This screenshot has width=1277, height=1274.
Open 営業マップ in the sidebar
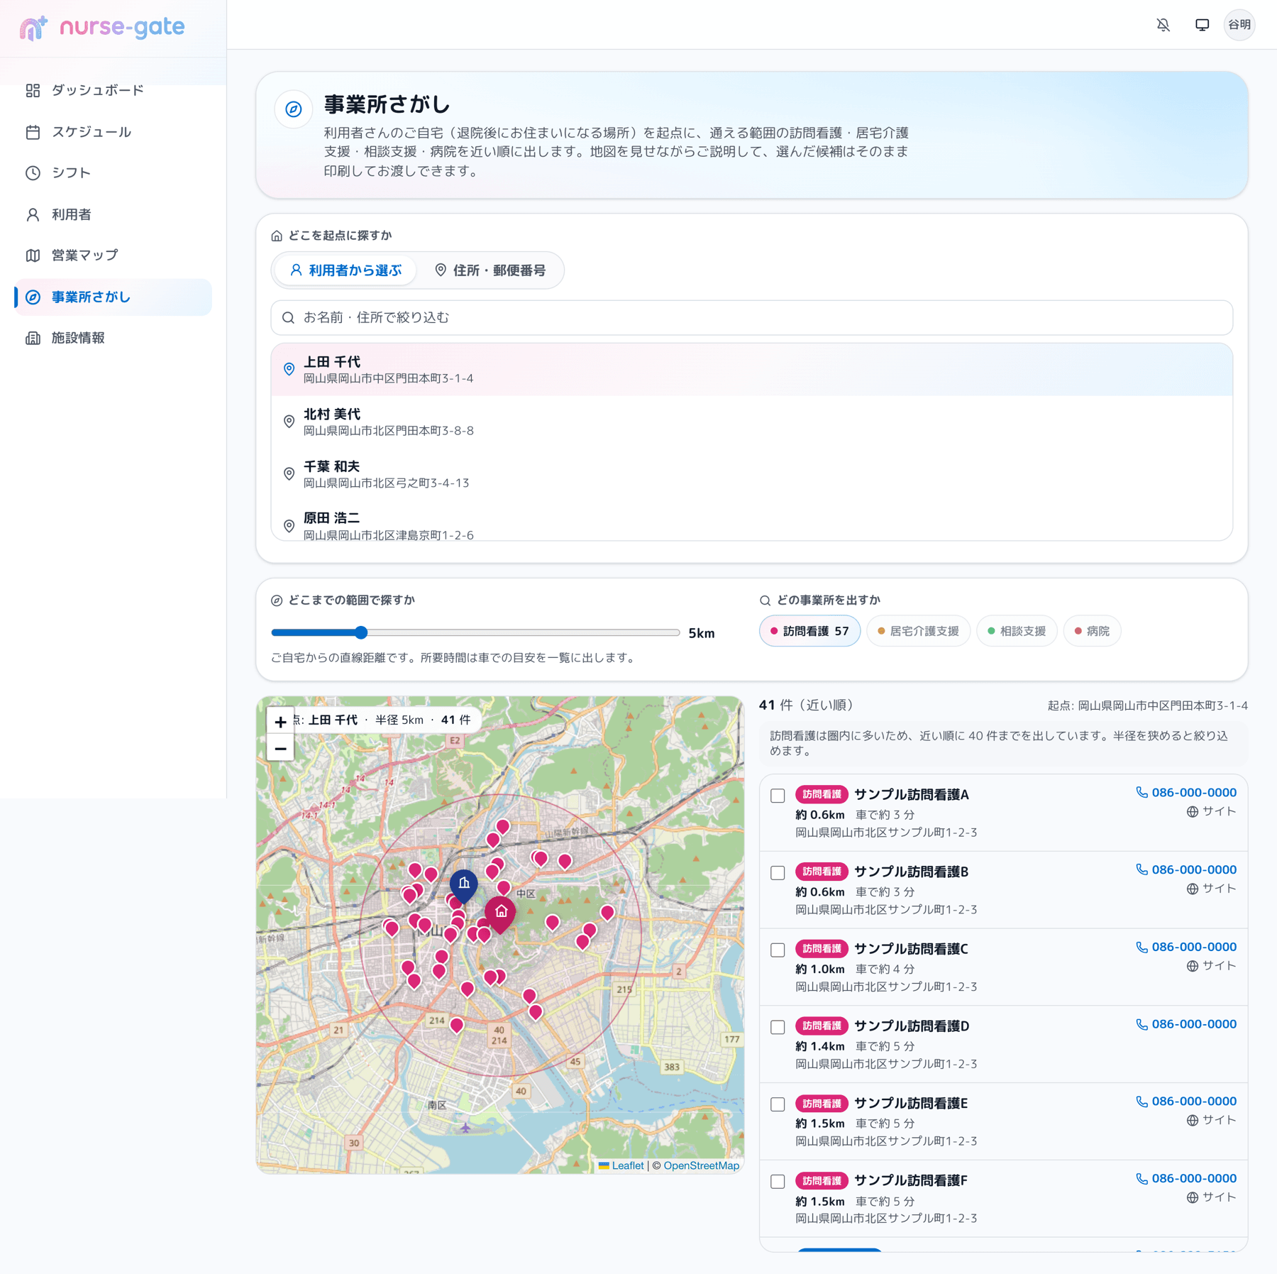[113, 256]
